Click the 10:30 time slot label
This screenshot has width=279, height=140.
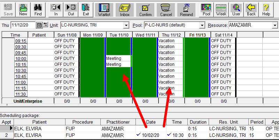(x=21, y=70)
